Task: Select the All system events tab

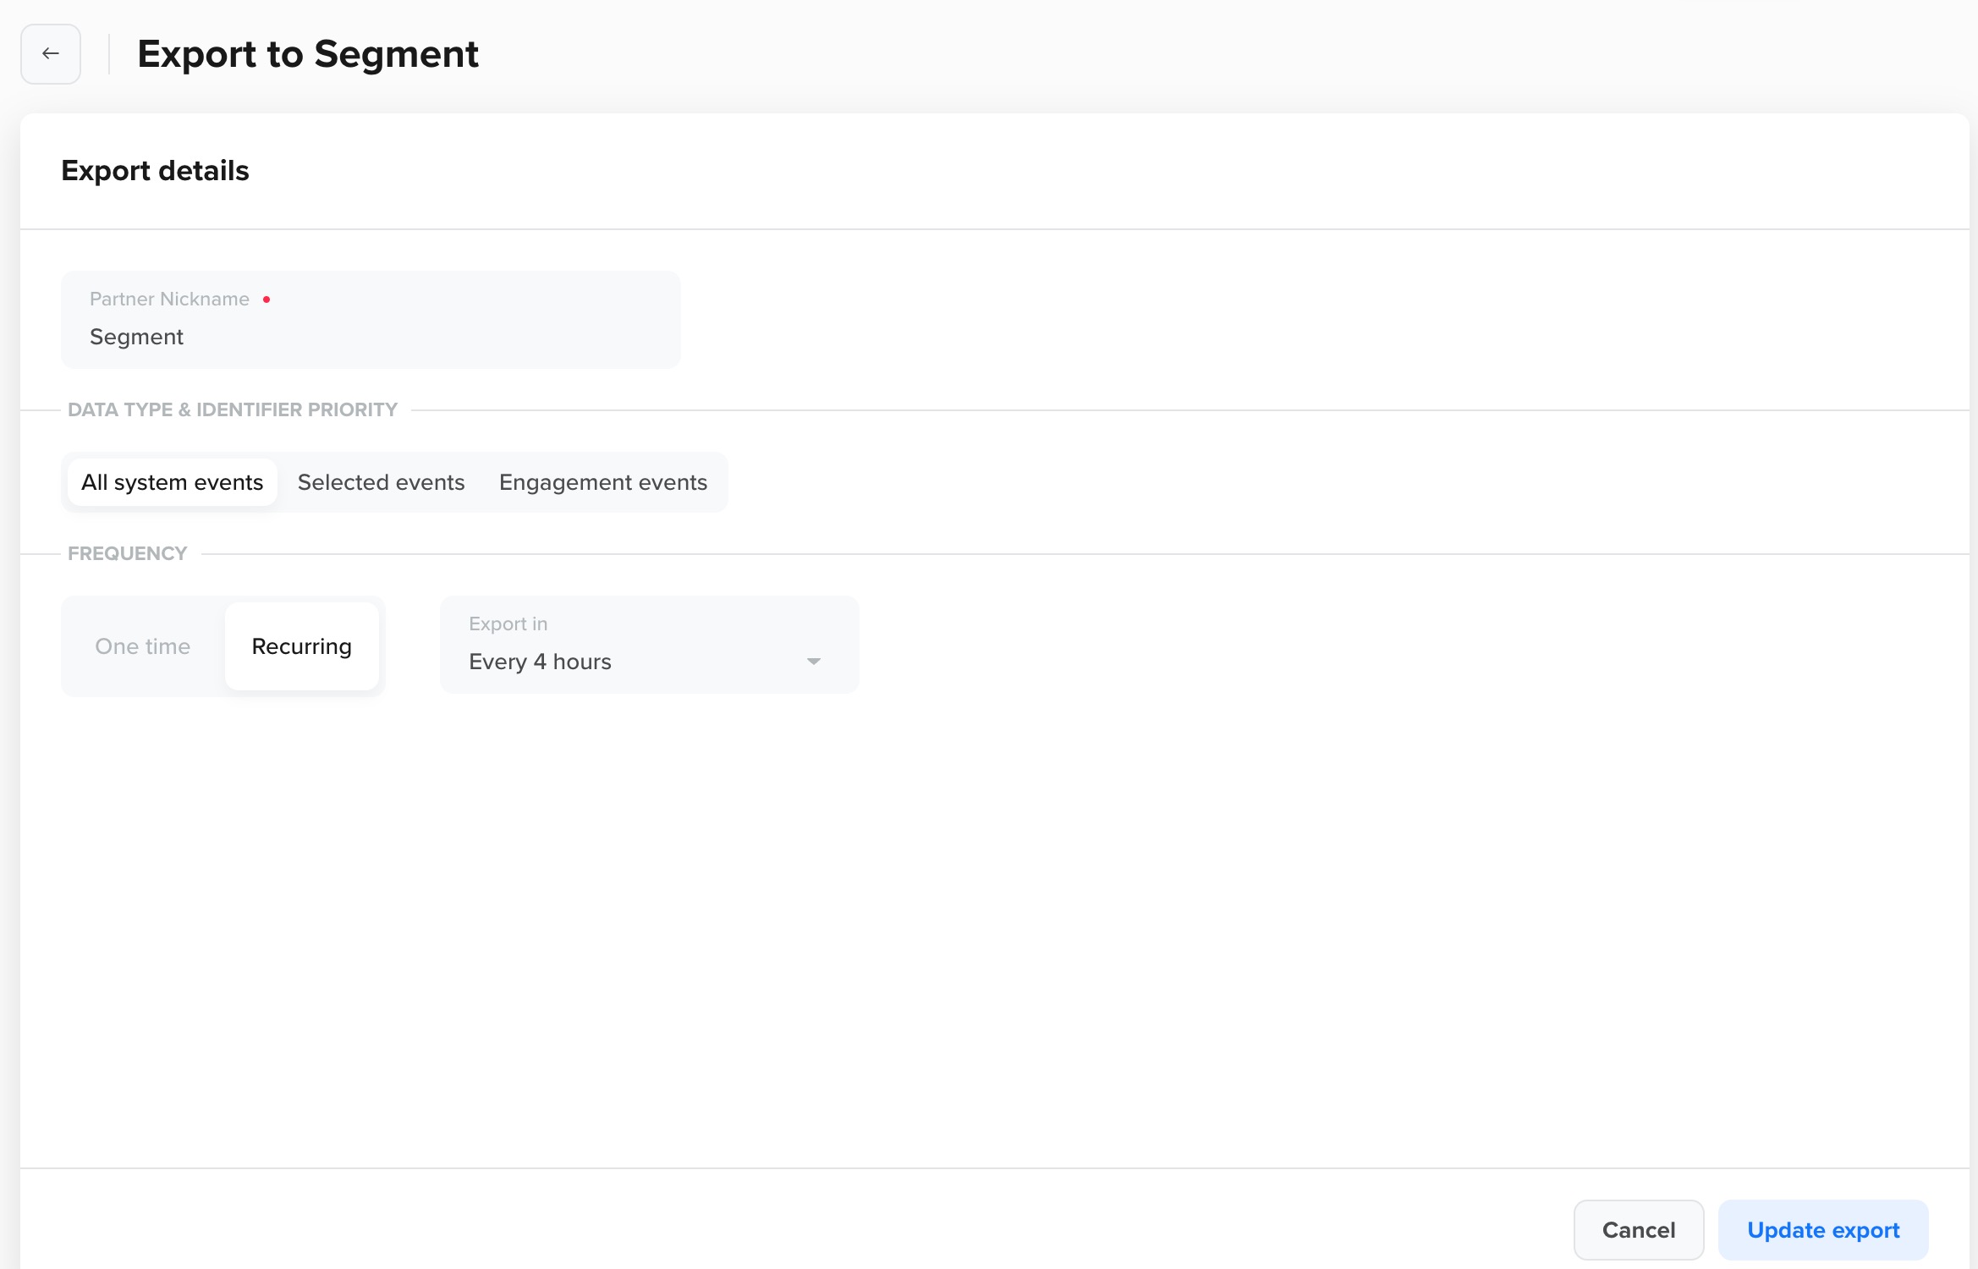Action: [x=173, y=482]
